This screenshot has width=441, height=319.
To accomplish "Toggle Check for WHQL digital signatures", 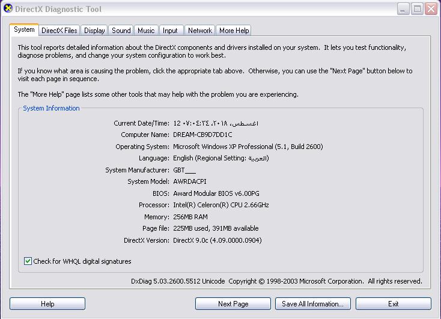I will coord(28,261).
